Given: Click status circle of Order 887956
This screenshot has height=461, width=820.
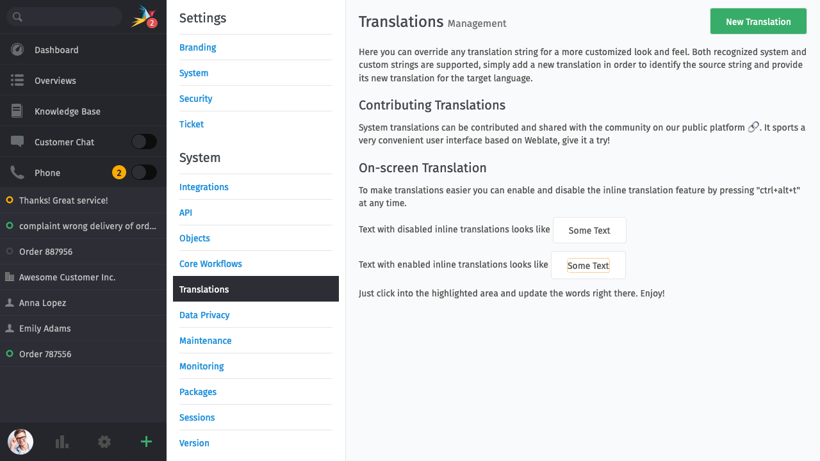Looking at the screenshot, I should 10,252.
